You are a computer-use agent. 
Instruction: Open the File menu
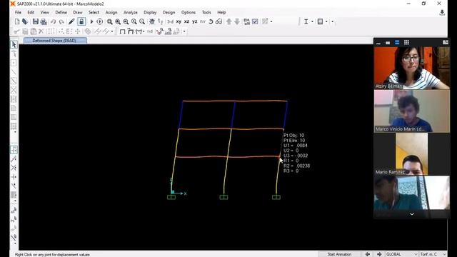pos(18,12)
